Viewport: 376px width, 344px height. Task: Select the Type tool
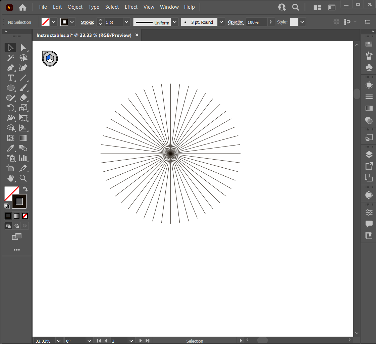pyautogui.click(x=11, y=78)
